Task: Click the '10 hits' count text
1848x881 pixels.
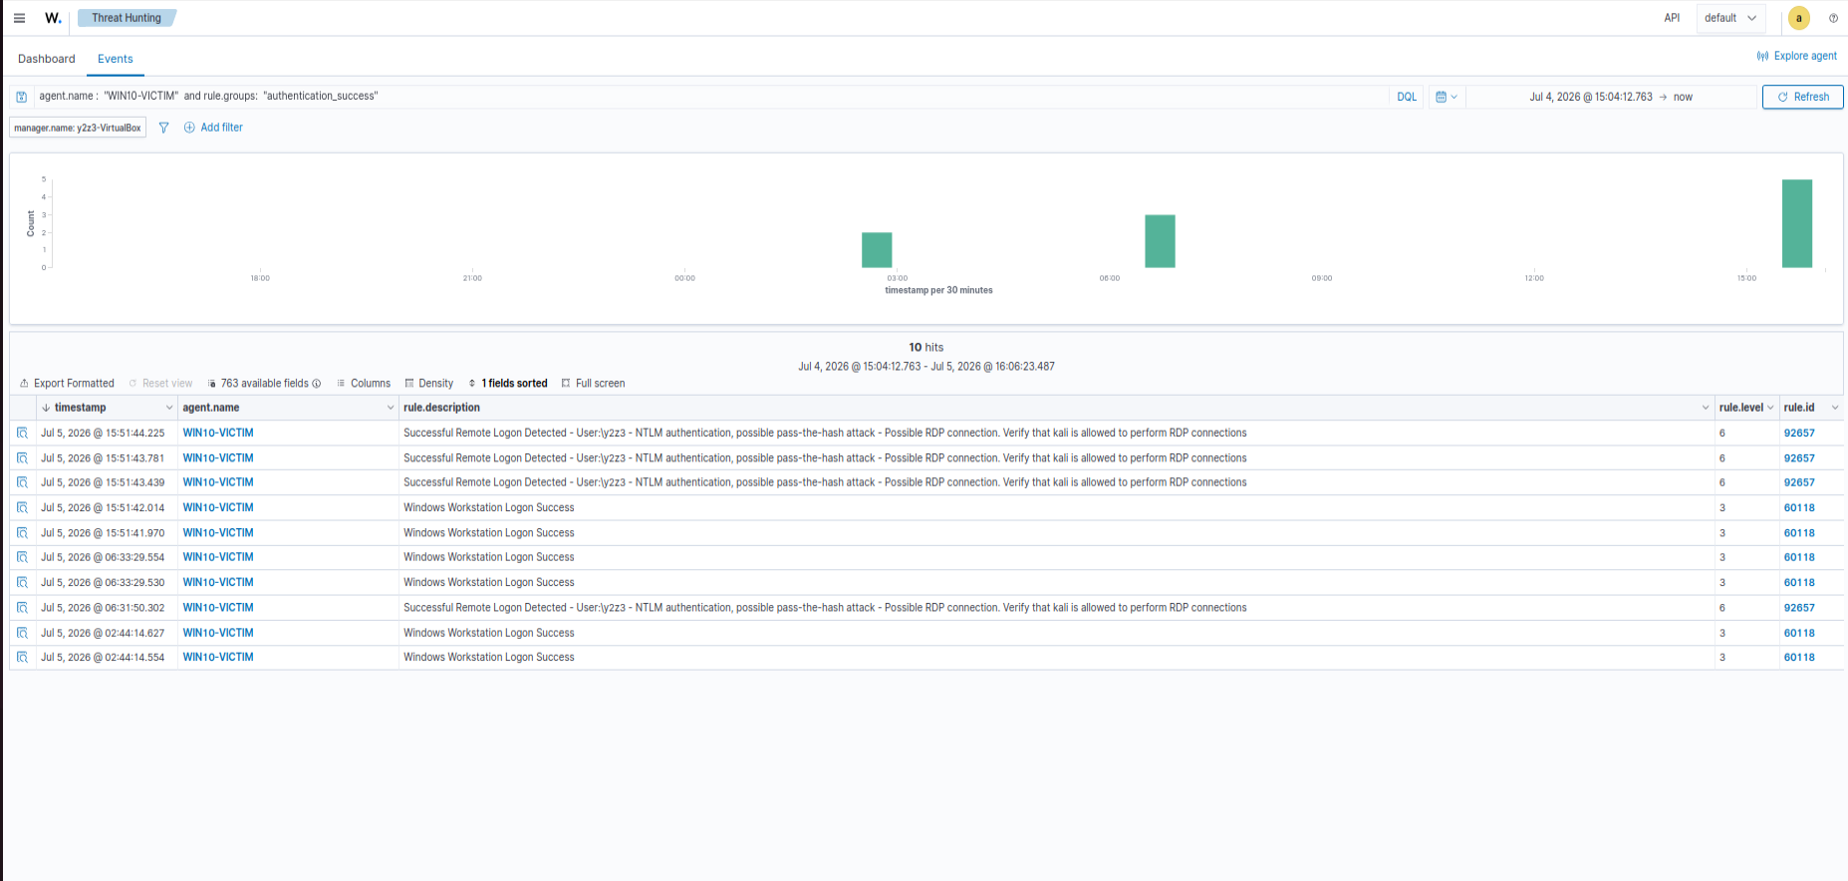Action: (926, 348)
